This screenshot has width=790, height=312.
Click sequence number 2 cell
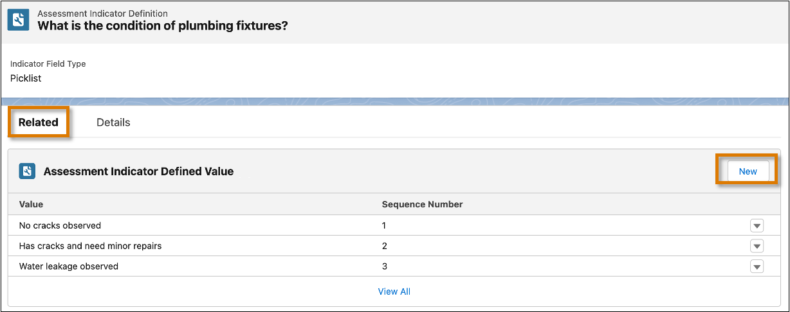click(x=384, y=246)
